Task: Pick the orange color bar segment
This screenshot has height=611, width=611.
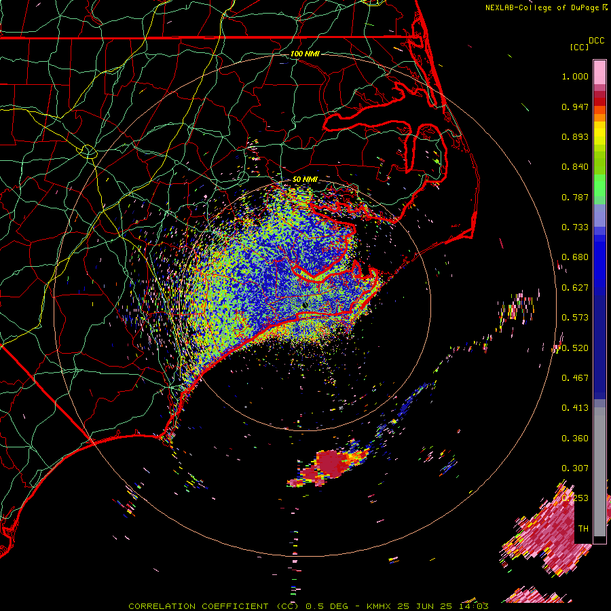Action: tap(599, 118)
